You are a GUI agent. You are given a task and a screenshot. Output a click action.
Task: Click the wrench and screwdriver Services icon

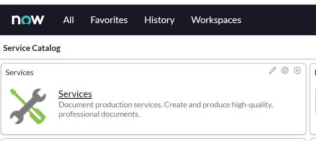tap(28, 106)
